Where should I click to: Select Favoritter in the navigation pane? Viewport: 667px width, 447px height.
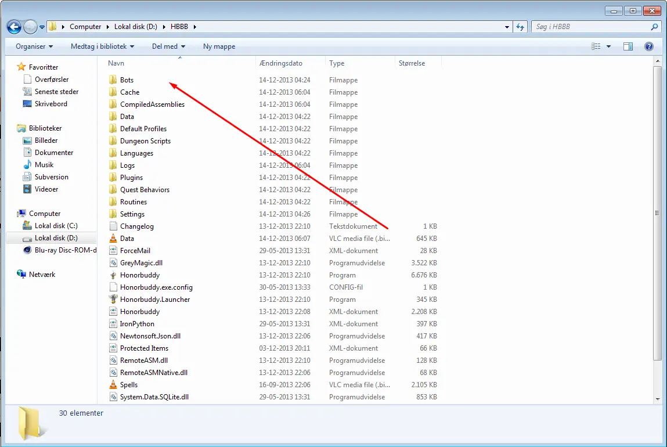click(44, 67)
